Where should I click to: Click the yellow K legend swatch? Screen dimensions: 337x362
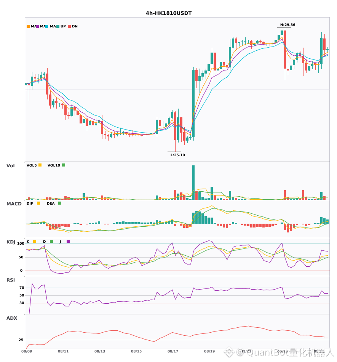click(35, 241)
